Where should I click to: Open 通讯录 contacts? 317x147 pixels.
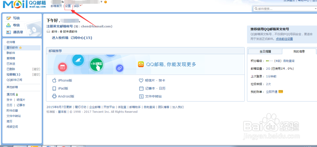click(x=18, y=32)
